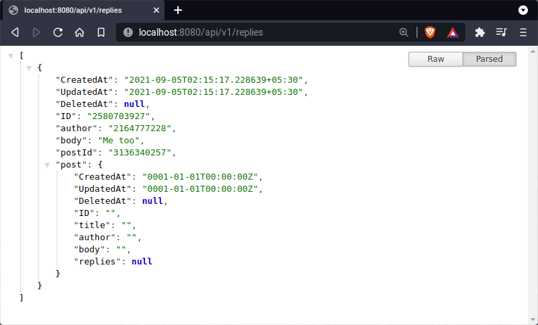
Task: Switch to Raw JSON view
Action: pos(436,59)
